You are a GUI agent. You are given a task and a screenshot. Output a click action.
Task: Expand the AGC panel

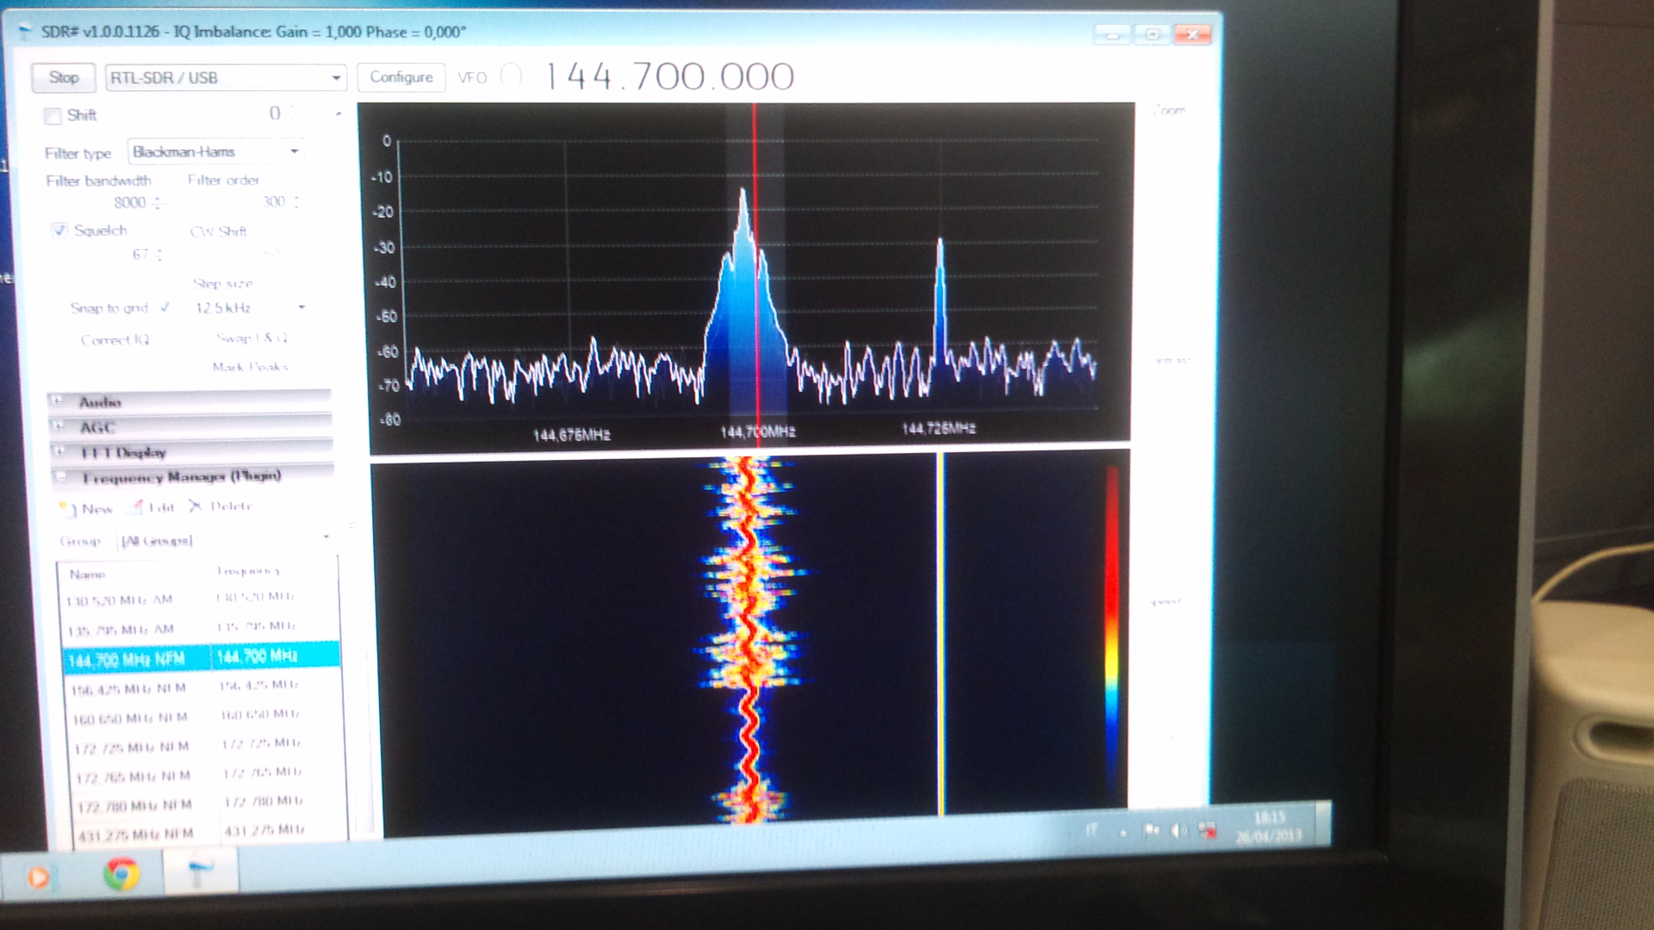tap(190, 427)
